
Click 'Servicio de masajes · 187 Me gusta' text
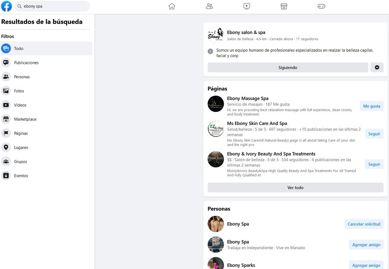(258, 104)
